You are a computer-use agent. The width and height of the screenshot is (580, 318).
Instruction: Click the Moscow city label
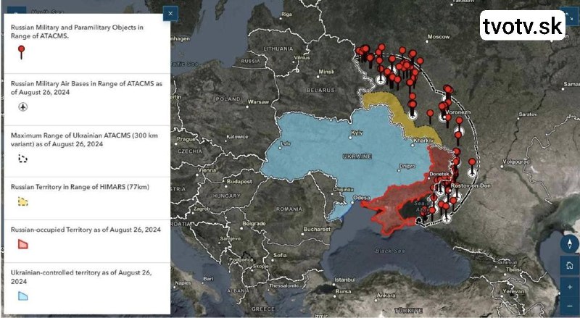click(438, 36)
